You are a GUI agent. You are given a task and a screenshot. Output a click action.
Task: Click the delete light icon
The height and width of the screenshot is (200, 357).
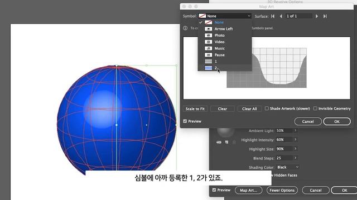(234, 142)
